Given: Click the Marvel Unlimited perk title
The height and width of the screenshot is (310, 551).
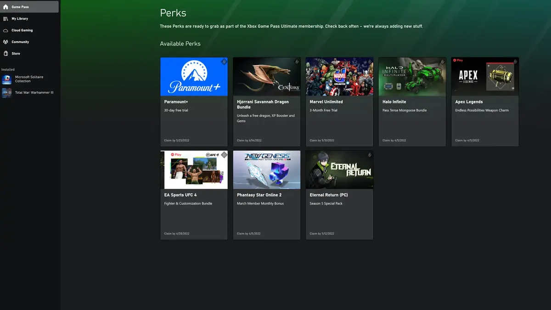Looking at the screenshot, I should point(326,102).
